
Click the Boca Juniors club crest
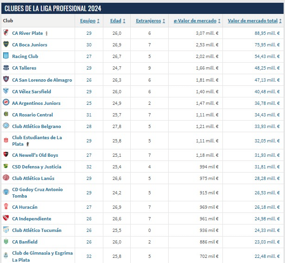click(x=6, y=44)
